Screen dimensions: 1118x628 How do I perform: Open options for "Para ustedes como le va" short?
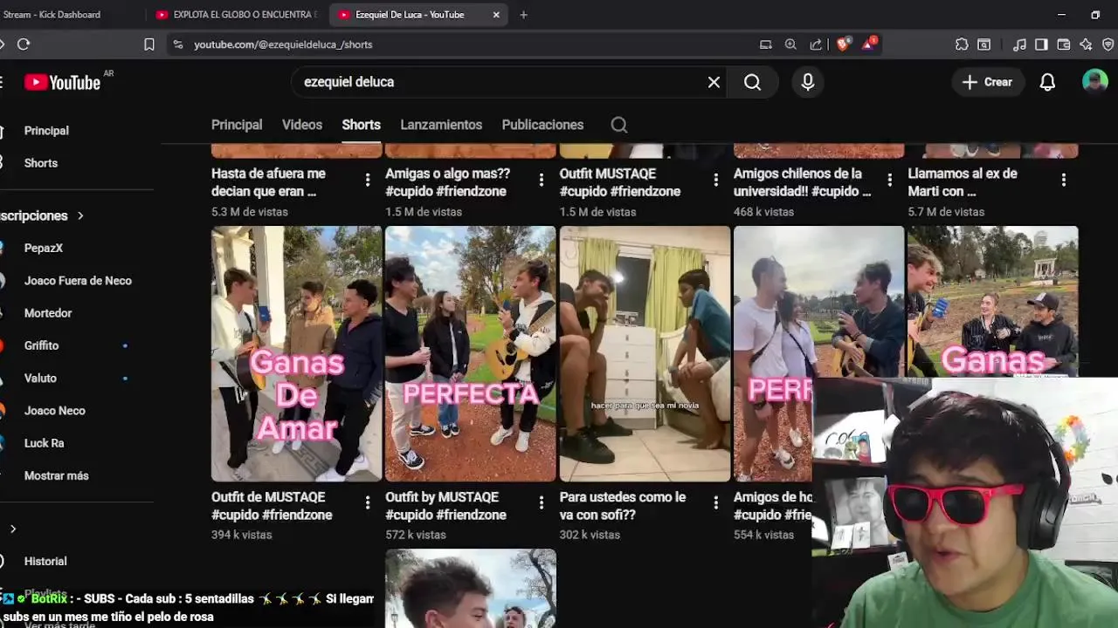pos(715,502)
